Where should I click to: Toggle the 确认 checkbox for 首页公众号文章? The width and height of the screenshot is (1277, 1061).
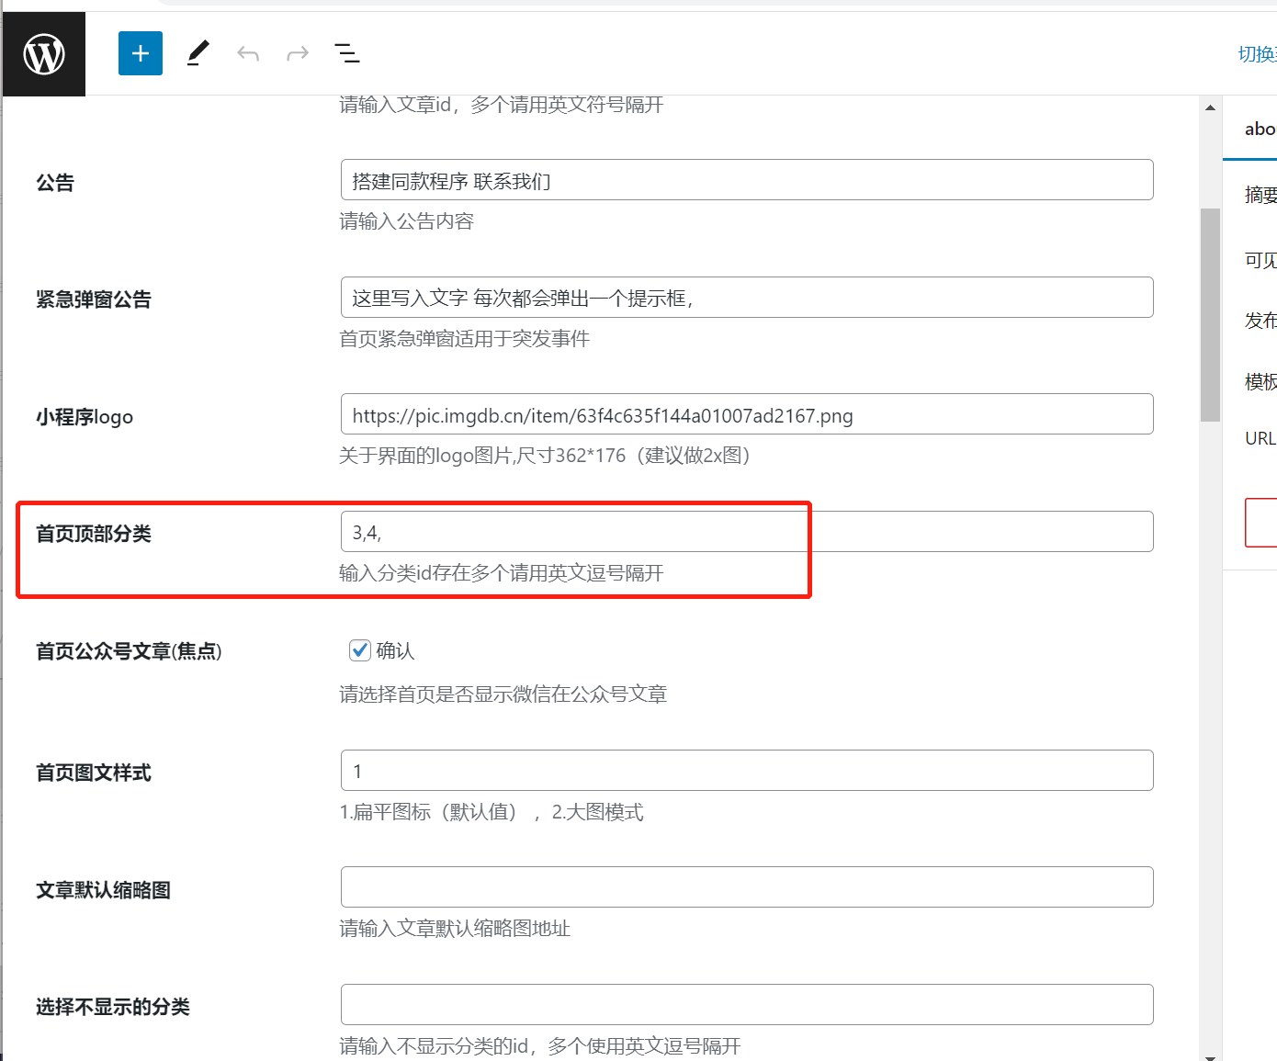(x=360, y=650)
